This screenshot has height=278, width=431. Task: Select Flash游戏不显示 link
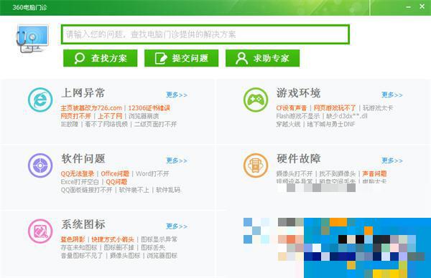(297, 116)
